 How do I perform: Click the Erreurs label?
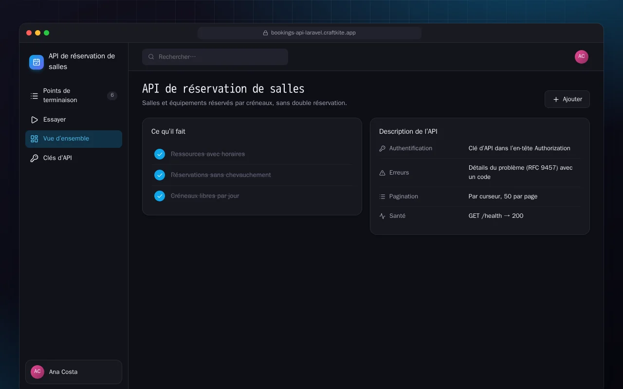pyautogui.click(x=399, y=173)
